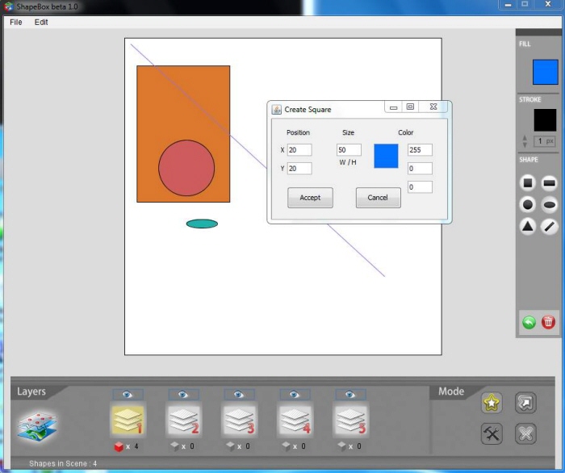The height and width of the screenshot is (473, 565).
Task: Pick the ellipse shape tool
Action: (549, 205)
